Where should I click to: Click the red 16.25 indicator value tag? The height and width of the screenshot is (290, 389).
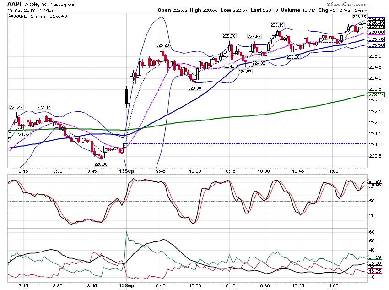pos(375,271)
